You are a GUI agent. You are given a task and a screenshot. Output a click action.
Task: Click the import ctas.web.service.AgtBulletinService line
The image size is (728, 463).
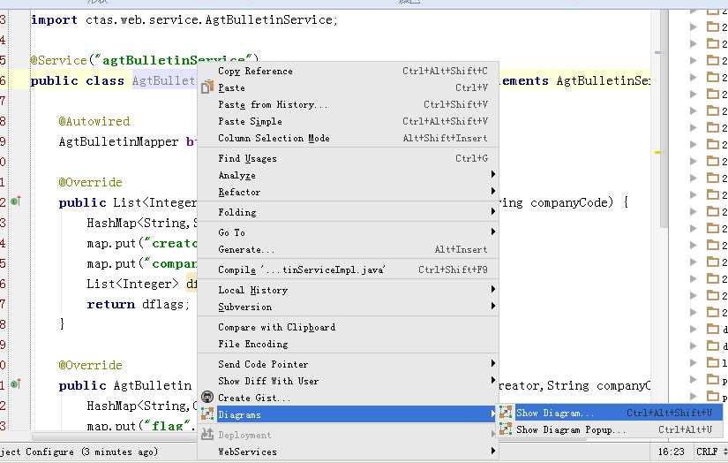pyautogui.click(x=184, y=20)
